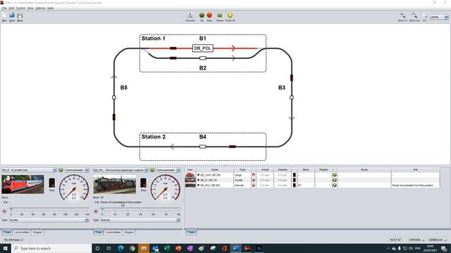
Task: Click direction icon in DB_IC list row
Action: [254, 180]
